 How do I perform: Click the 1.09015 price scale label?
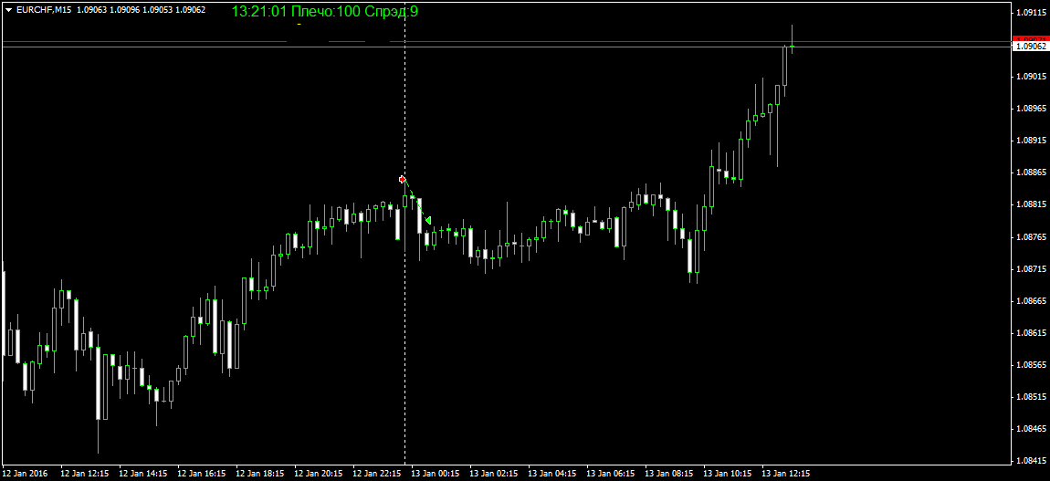click(1032, 77)
